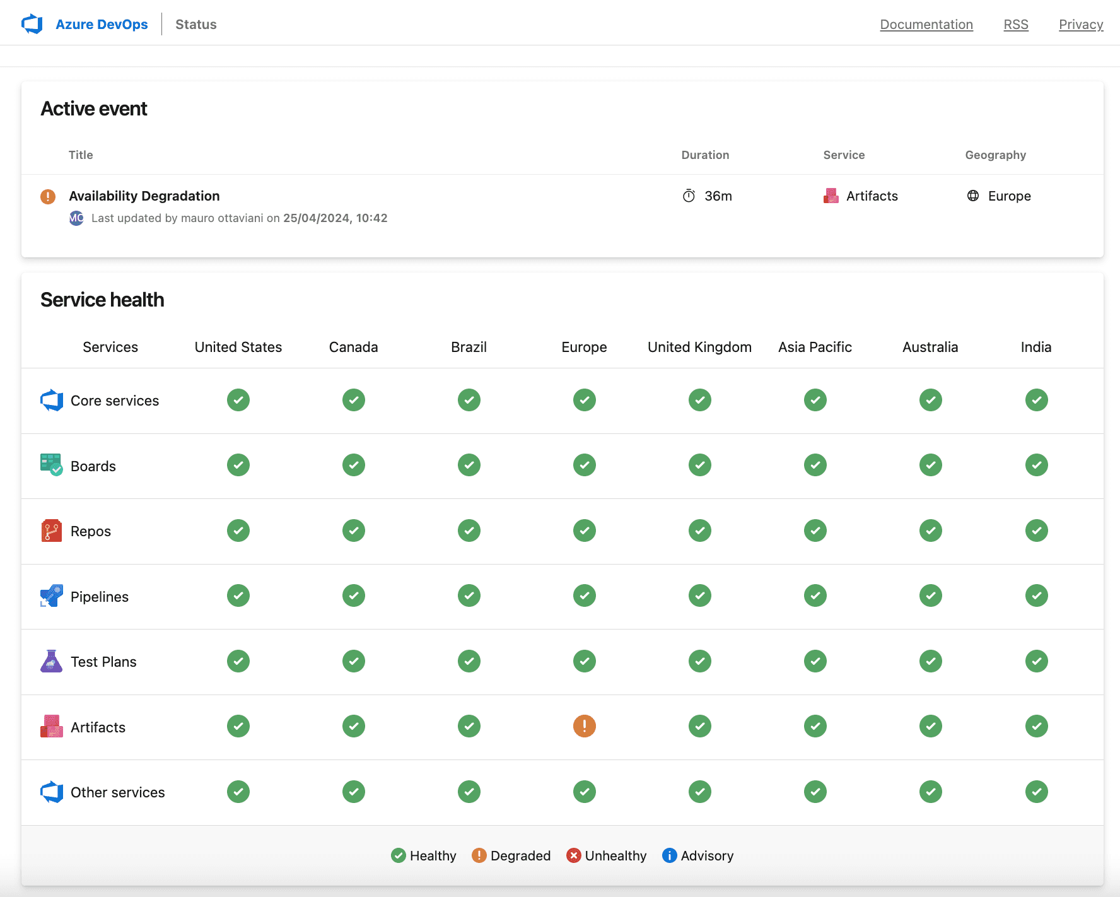
Task: Click Artifacts Asia Pacific healthy icon
Action: pos(815,726)
